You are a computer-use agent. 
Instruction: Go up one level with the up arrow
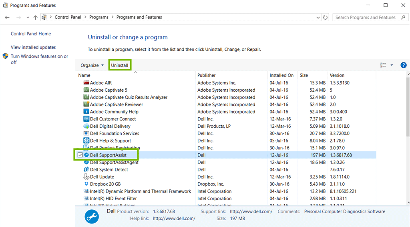[35, 17]
